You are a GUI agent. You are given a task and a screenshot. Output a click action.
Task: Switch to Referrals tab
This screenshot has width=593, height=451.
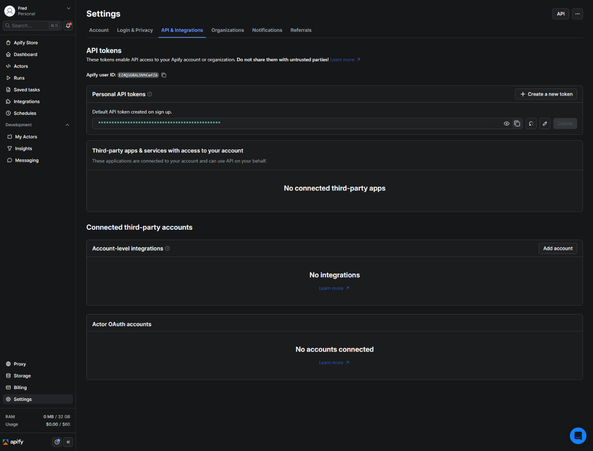pyautogui.click(x=301, y=30)
